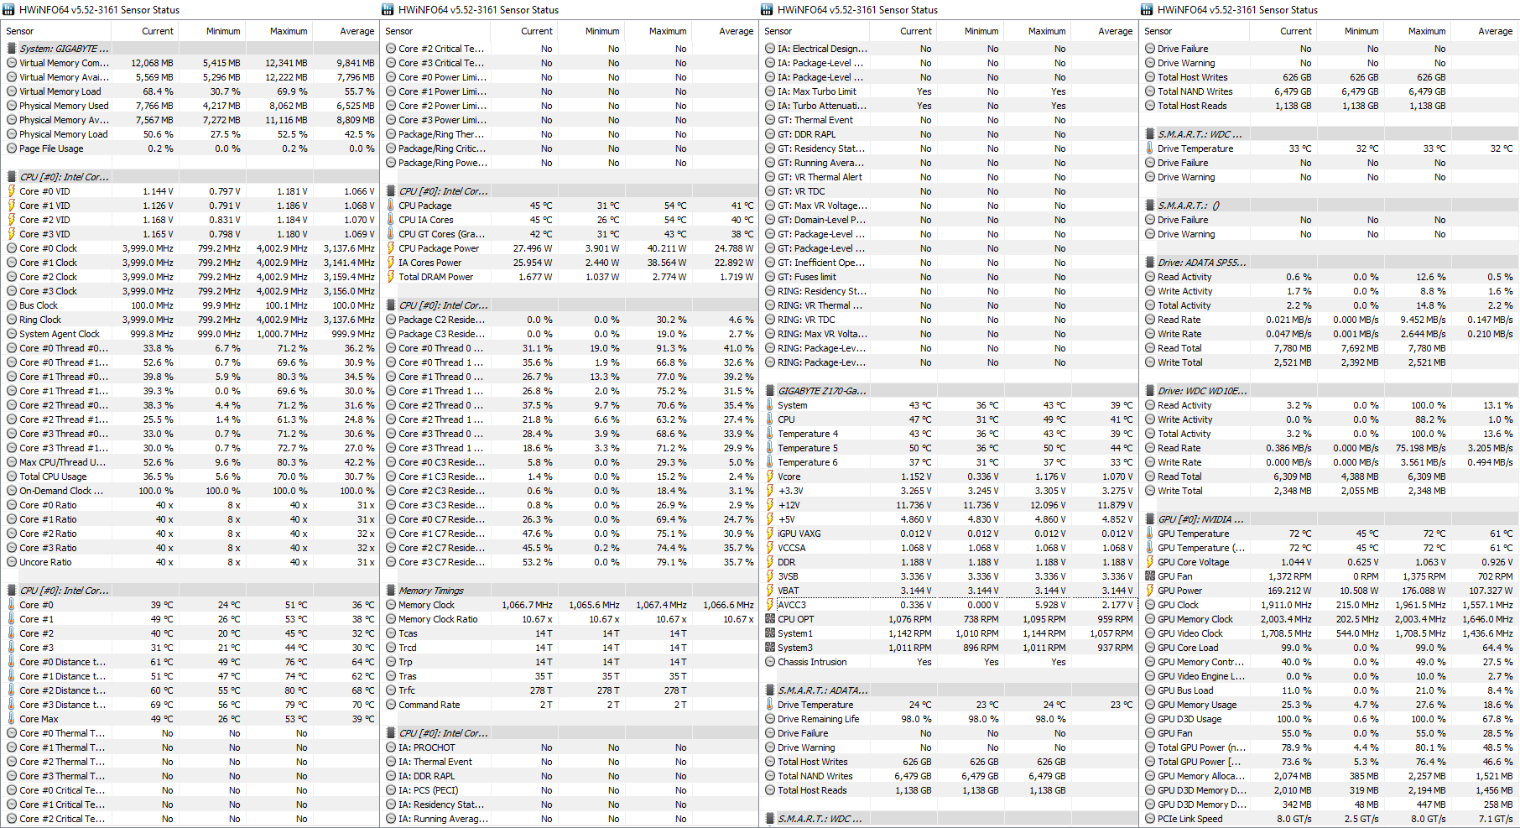
Task: Select the Trfc timing row
Action: pyautogui.click(x=570, y=690)
